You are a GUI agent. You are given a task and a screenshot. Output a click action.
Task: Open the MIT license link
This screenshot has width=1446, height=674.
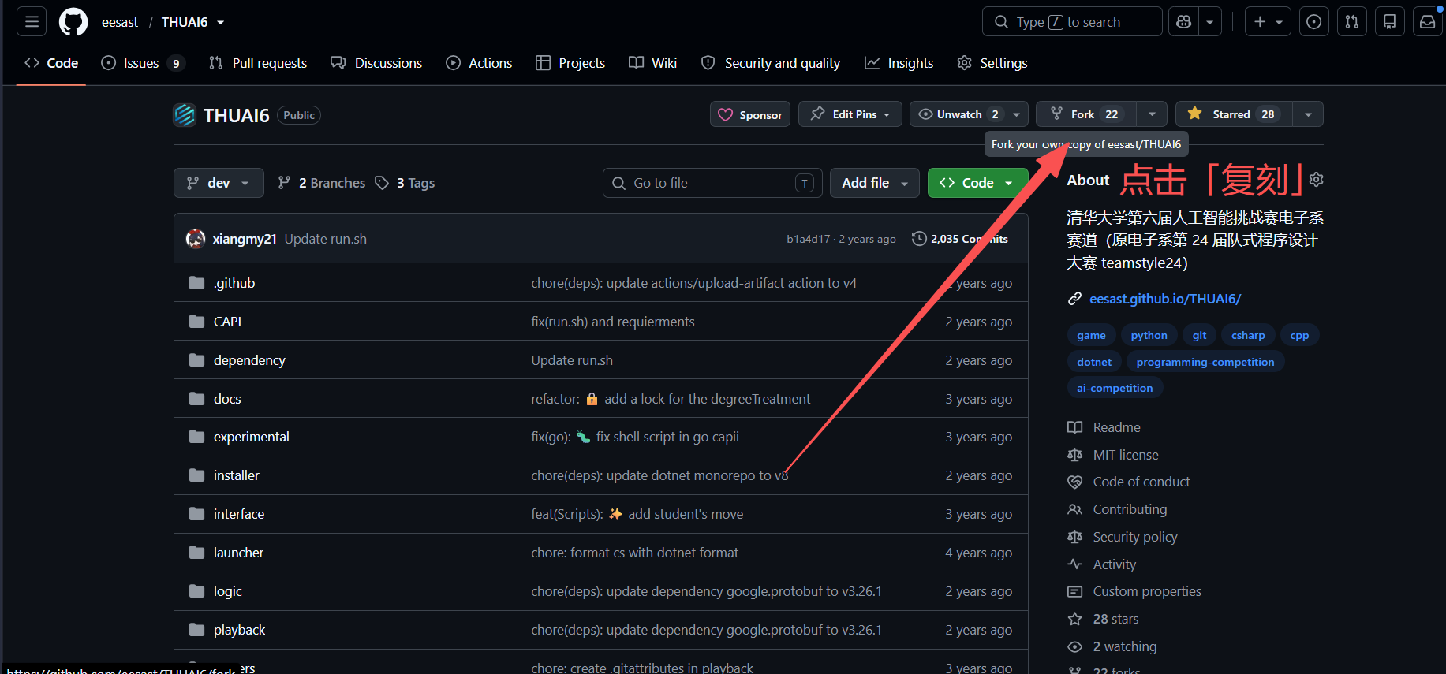(x=1113, y=455)
